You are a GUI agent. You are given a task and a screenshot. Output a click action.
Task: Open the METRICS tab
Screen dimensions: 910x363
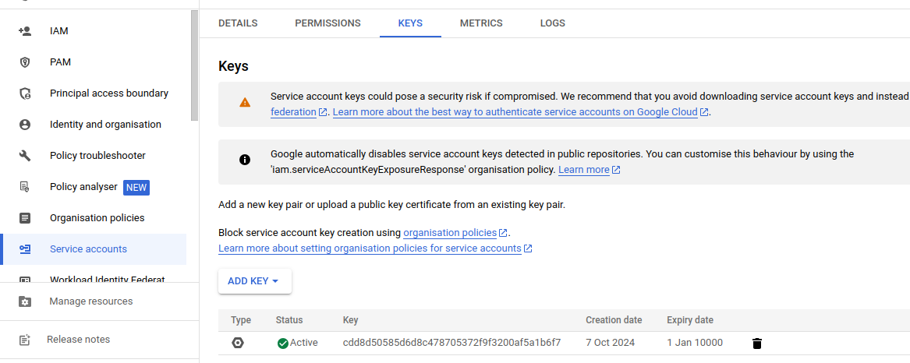point(481,23)
